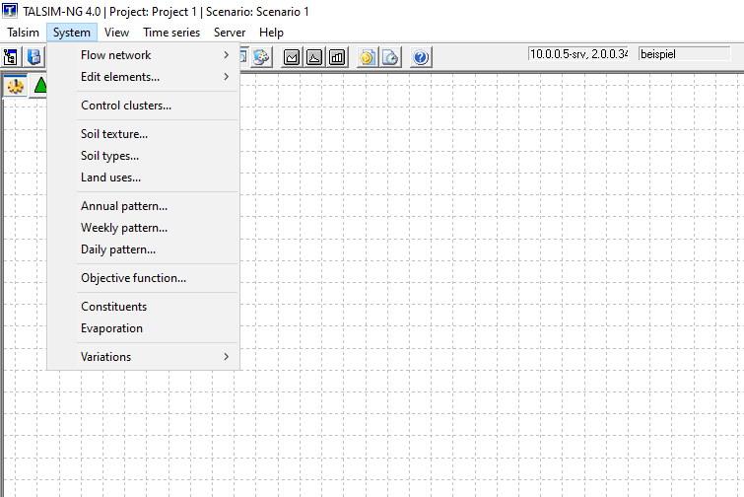Open the line chart toolbar icon

pos(292,57)
